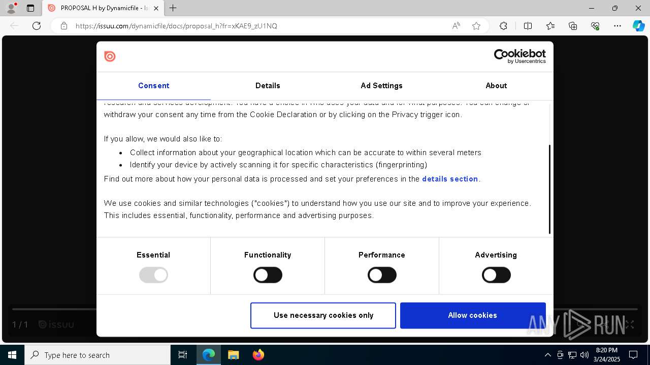
Task: Open Collections panel
Action: 573,26
